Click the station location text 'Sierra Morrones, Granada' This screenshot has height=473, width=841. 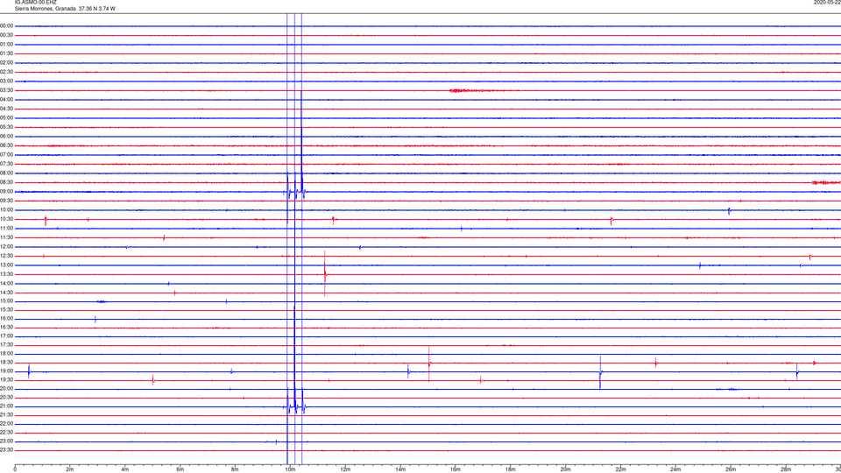[x=45, y=9]
